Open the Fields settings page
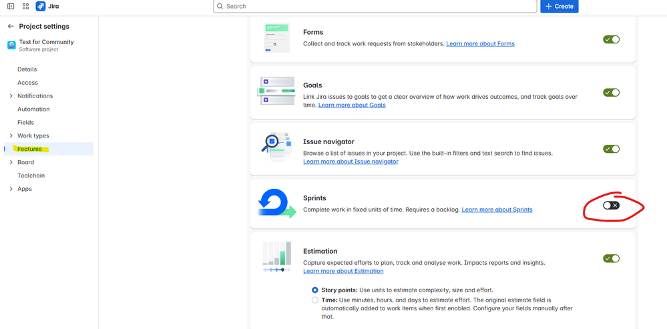Image resolution: width=667 pixels, height=329 pixels. [25, 122]
